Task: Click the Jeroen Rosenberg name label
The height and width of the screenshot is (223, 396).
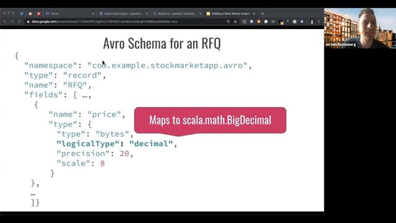Action: pyautogui.click(x=340, y=45)
